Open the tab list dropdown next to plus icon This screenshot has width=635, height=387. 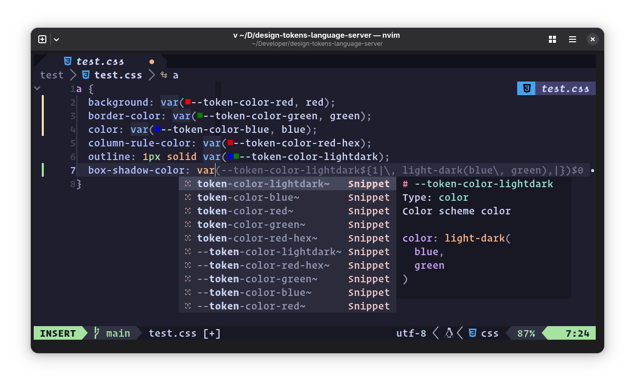(x=56, y=39)
